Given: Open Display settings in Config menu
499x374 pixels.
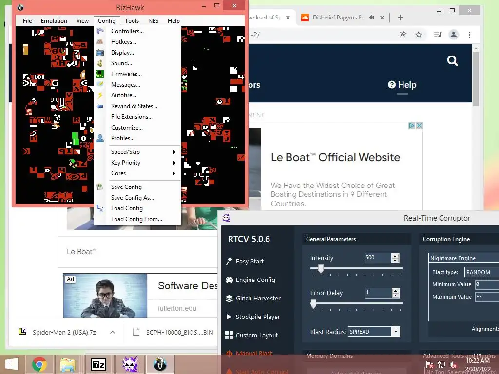Looking at the screenshot, I should pos(137,53).
